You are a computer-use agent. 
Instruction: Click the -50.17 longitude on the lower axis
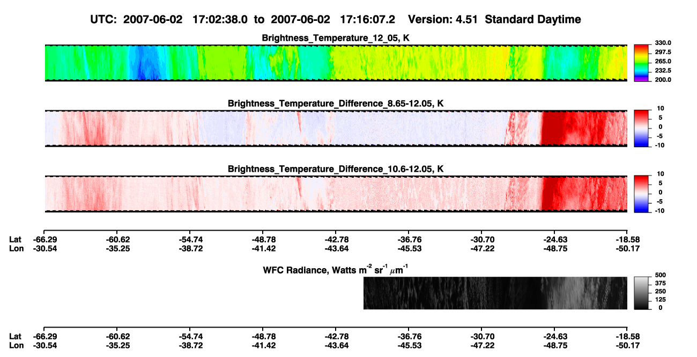[627, 345]
